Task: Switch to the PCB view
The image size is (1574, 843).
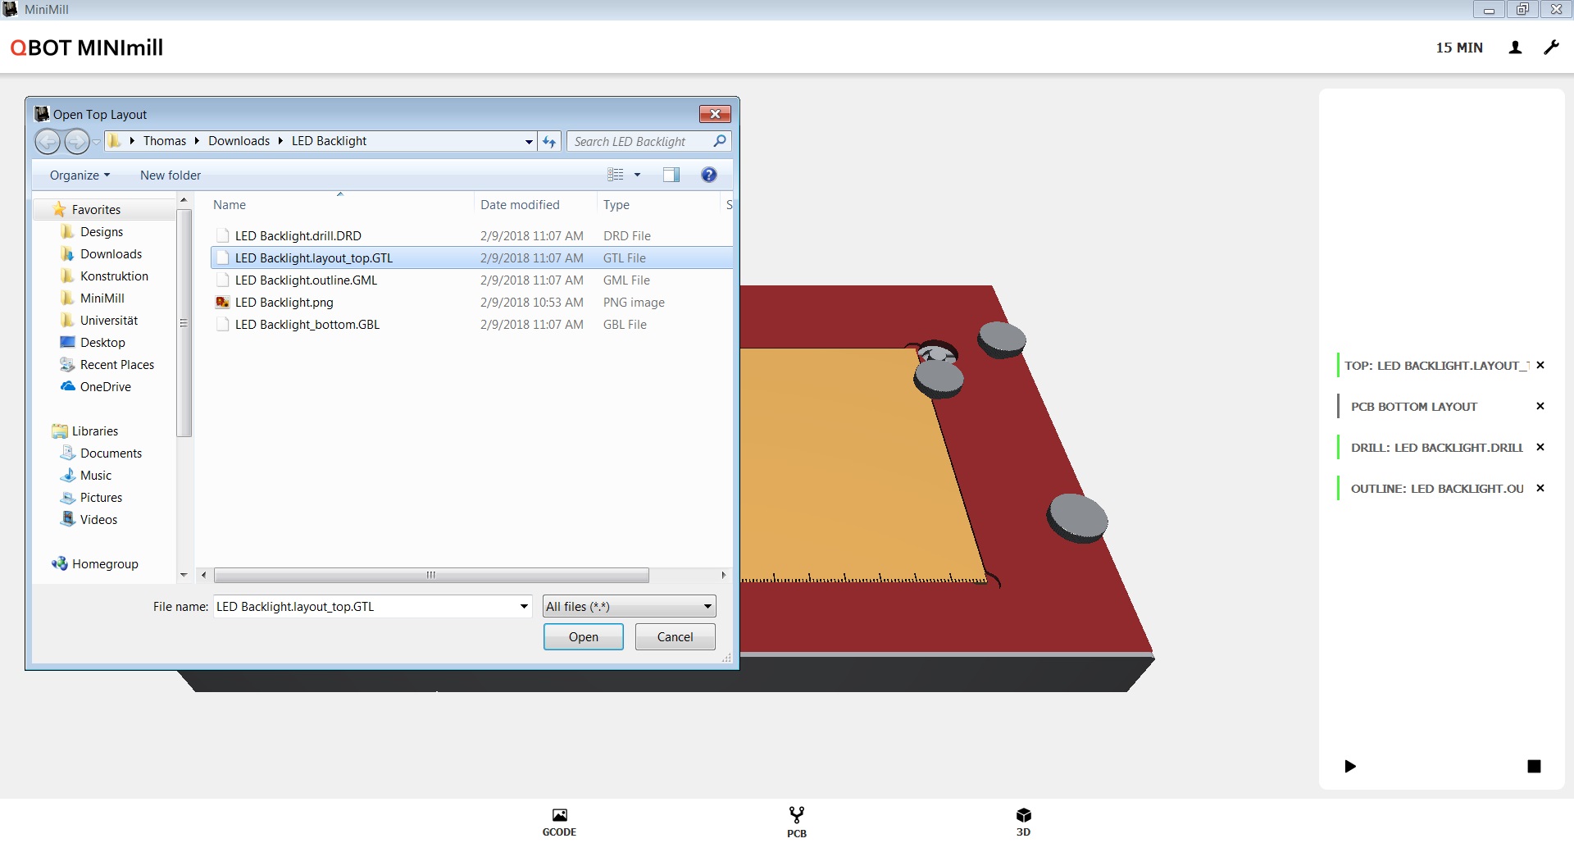Action: click(796, 822)
